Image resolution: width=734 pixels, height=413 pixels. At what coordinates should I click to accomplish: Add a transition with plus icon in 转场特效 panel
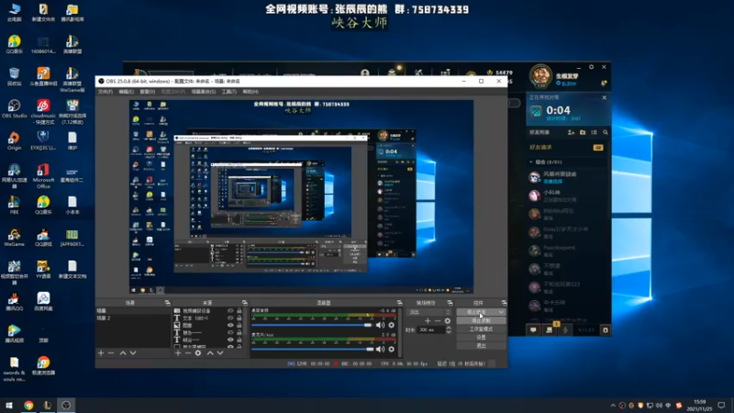click(x=428, y=320)
